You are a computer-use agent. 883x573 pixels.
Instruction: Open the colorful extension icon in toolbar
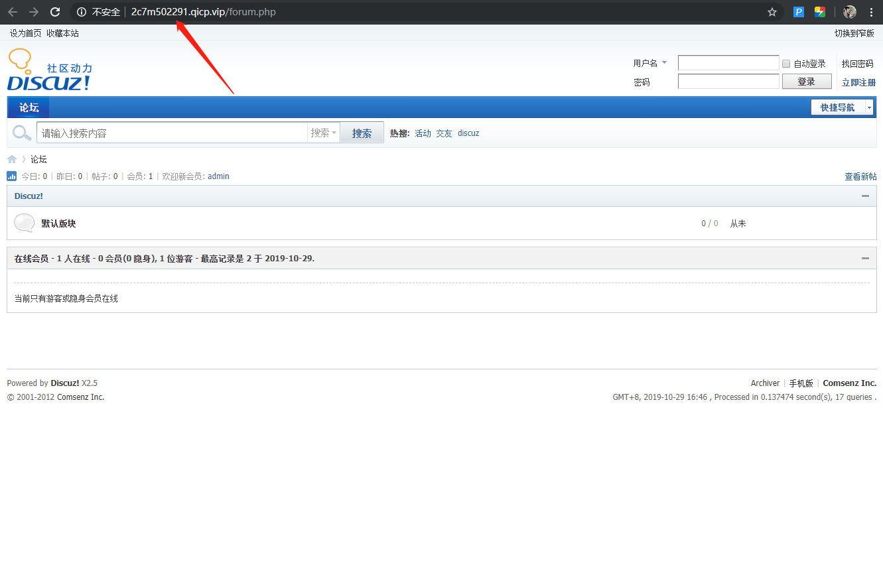click(x=820, y=12)
